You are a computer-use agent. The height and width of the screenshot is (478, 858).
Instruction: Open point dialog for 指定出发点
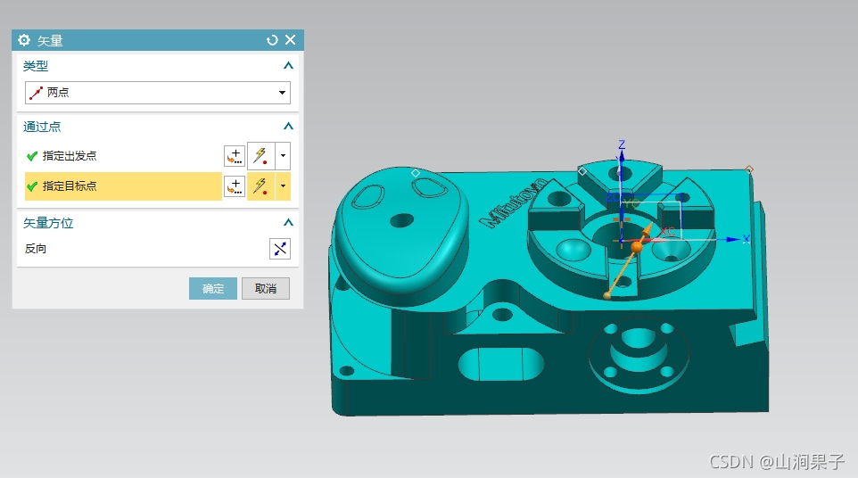coord(235,156)
